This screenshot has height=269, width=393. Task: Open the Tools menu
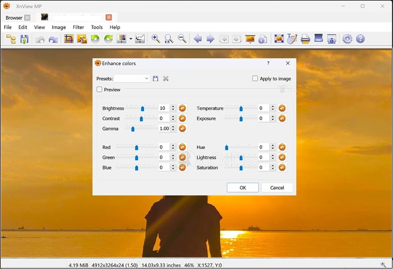tap(97, 27)
